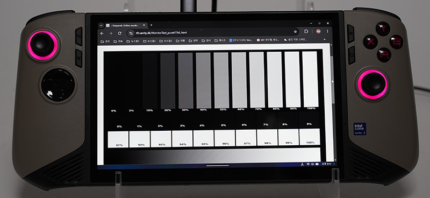View site information icon in address bar
Screen dimensions: 430x198
click(131, 33)
